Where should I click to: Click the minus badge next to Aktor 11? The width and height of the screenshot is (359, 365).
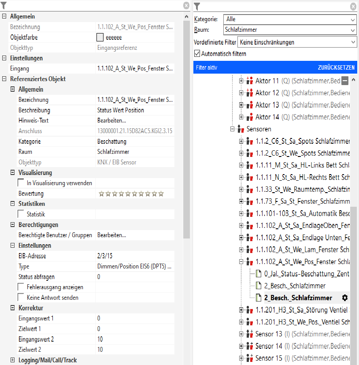coord(345,81)
